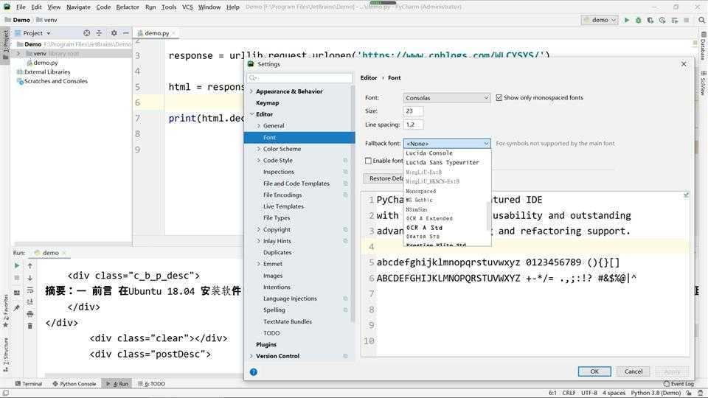Uncheck Show only monospaced fonts

(499, 98)
